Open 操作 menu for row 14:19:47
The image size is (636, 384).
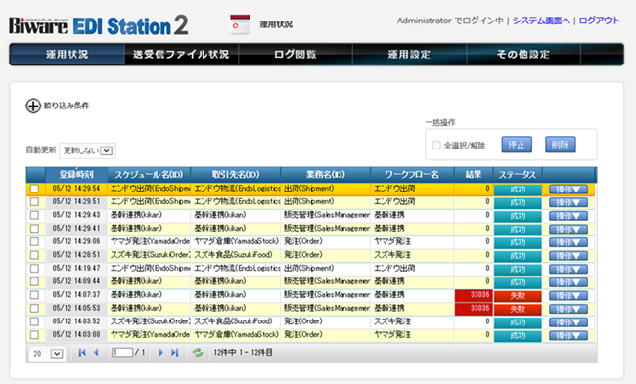coord(568,269)
